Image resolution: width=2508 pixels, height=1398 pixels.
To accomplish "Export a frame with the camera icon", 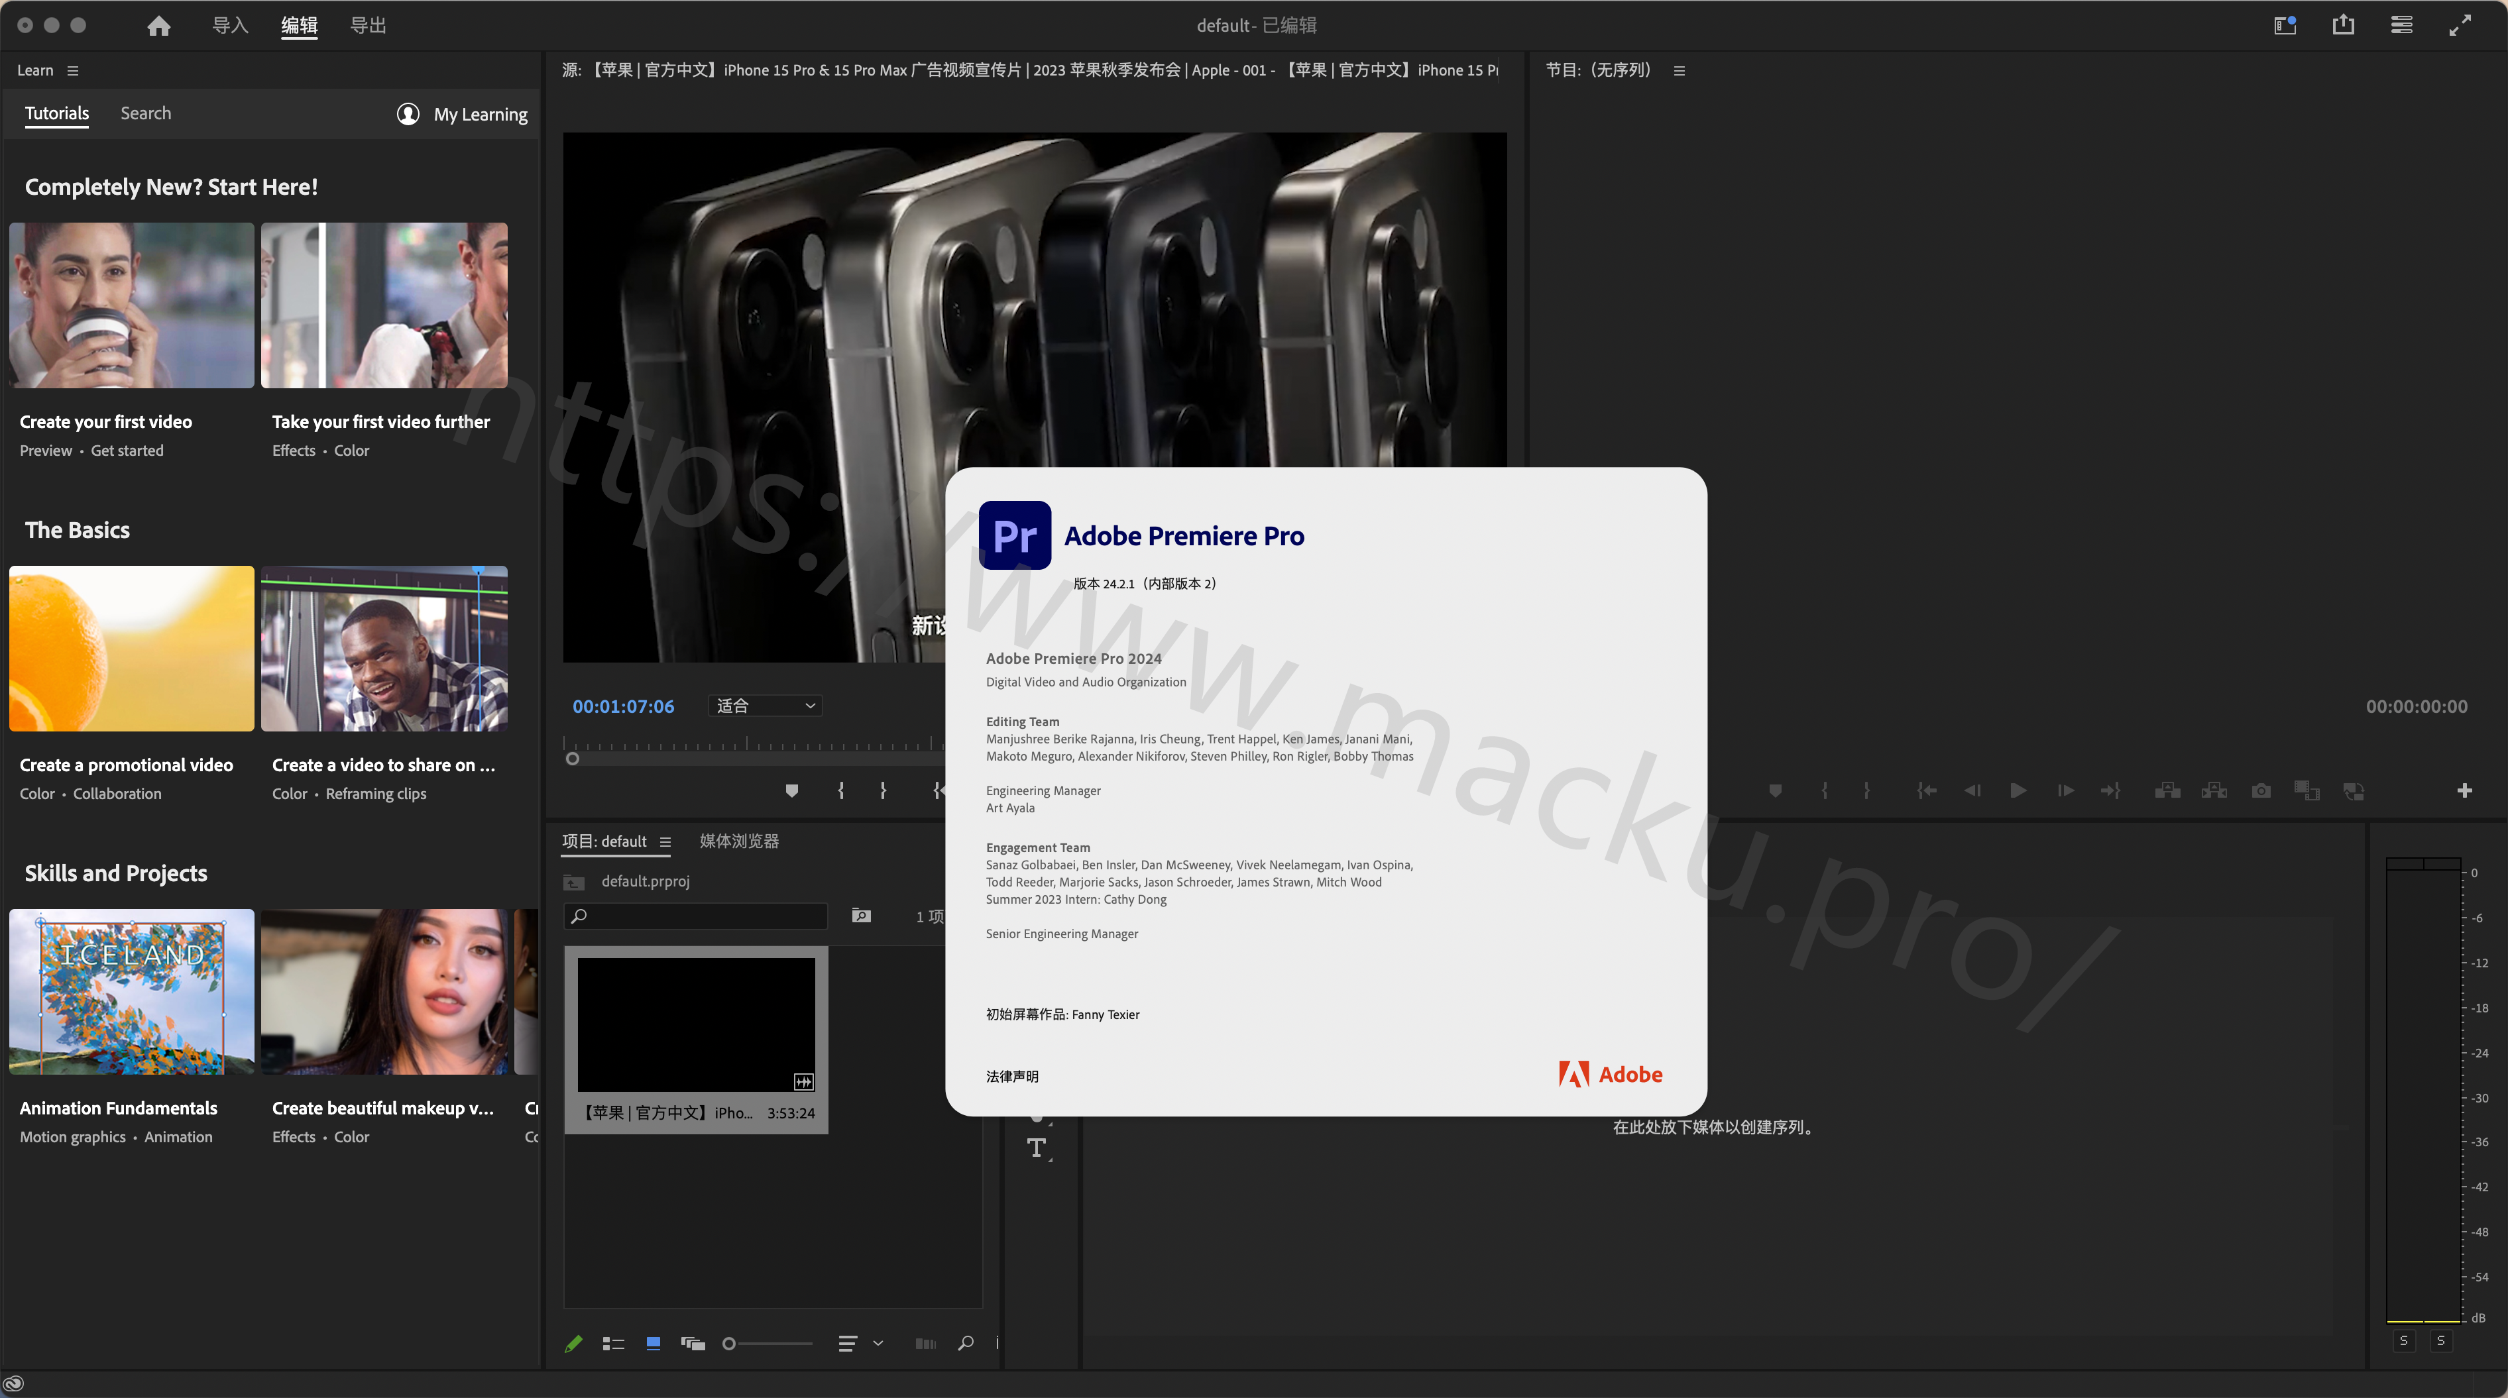I will coord(2261,790).
